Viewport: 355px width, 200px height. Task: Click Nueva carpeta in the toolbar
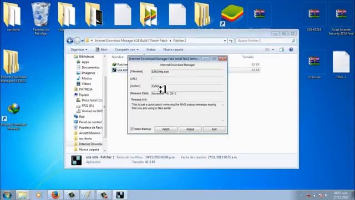pos(173,49)
